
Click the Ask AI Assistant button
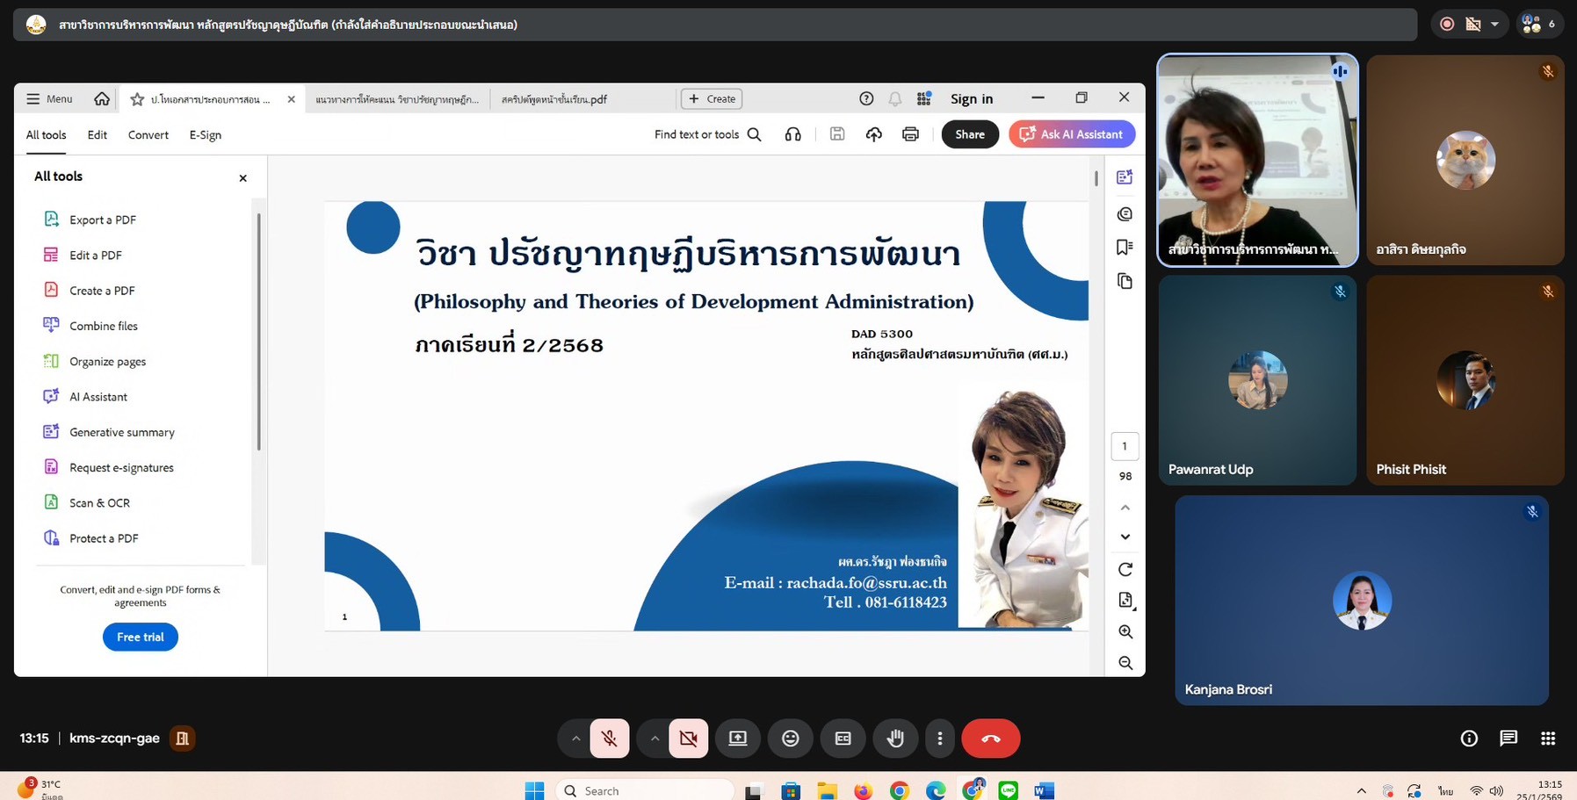click(1072, 134)
